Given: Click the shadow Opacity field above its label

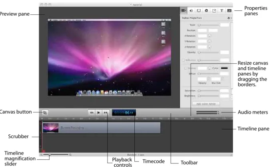Looking at the screenshot, I should (x=202, y=79).
